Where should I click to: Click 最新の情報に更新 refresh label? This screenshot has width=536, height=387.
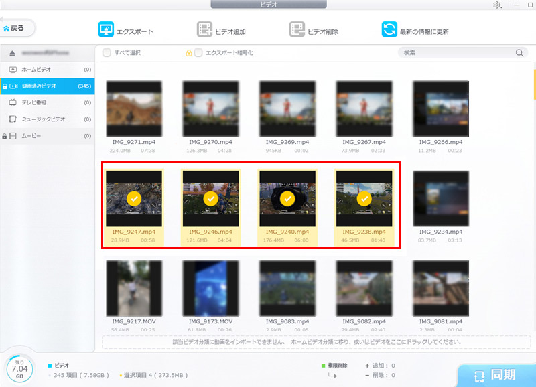tap(424, 31)
